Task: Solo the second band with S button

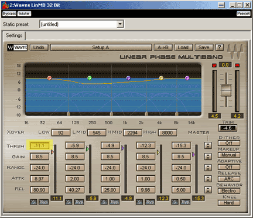Action: [x=69, y=202]
